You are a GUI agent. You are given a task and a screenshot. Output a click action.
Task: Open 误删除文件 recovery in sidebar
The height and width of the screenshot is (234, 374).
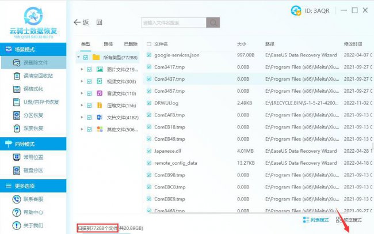coord(33,63)
